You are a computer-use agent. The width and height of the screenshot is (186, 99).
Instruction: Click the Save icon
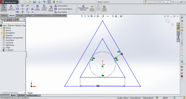tap(34, 2)
